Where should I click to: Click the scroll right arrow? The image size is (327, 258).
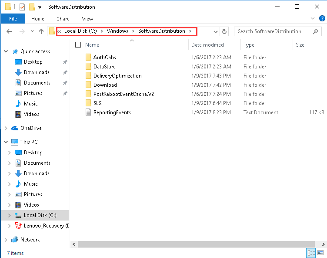[323, 244]
